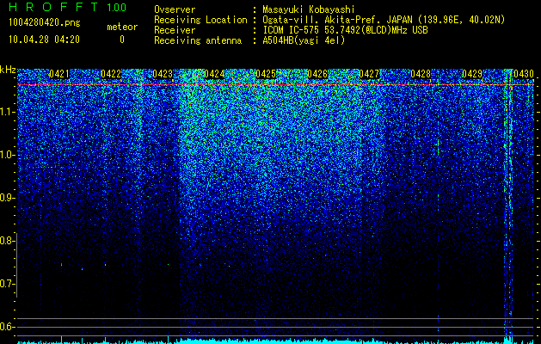Click the 0430 time marker
The image size is (541, 344).
(x=524, y=74)
